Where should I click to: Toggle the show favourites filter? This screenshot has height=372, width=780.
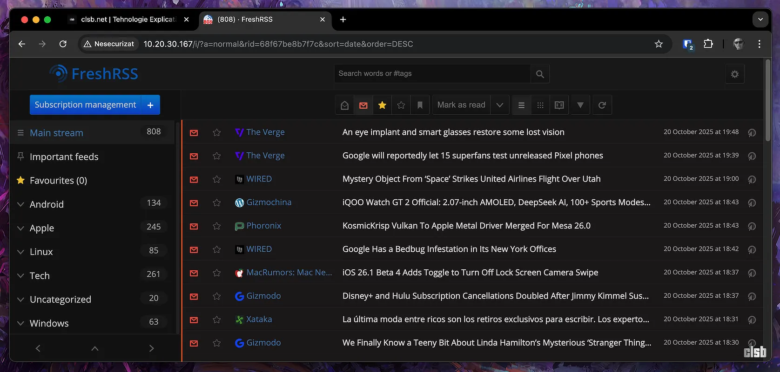[382, 105]
